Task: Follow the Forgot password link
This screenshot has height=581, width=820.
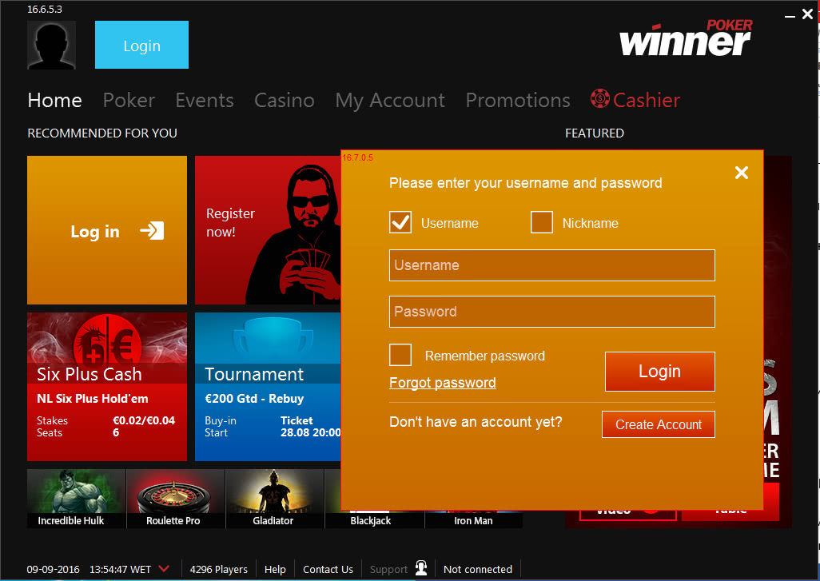Action: [x=443, y=383]
